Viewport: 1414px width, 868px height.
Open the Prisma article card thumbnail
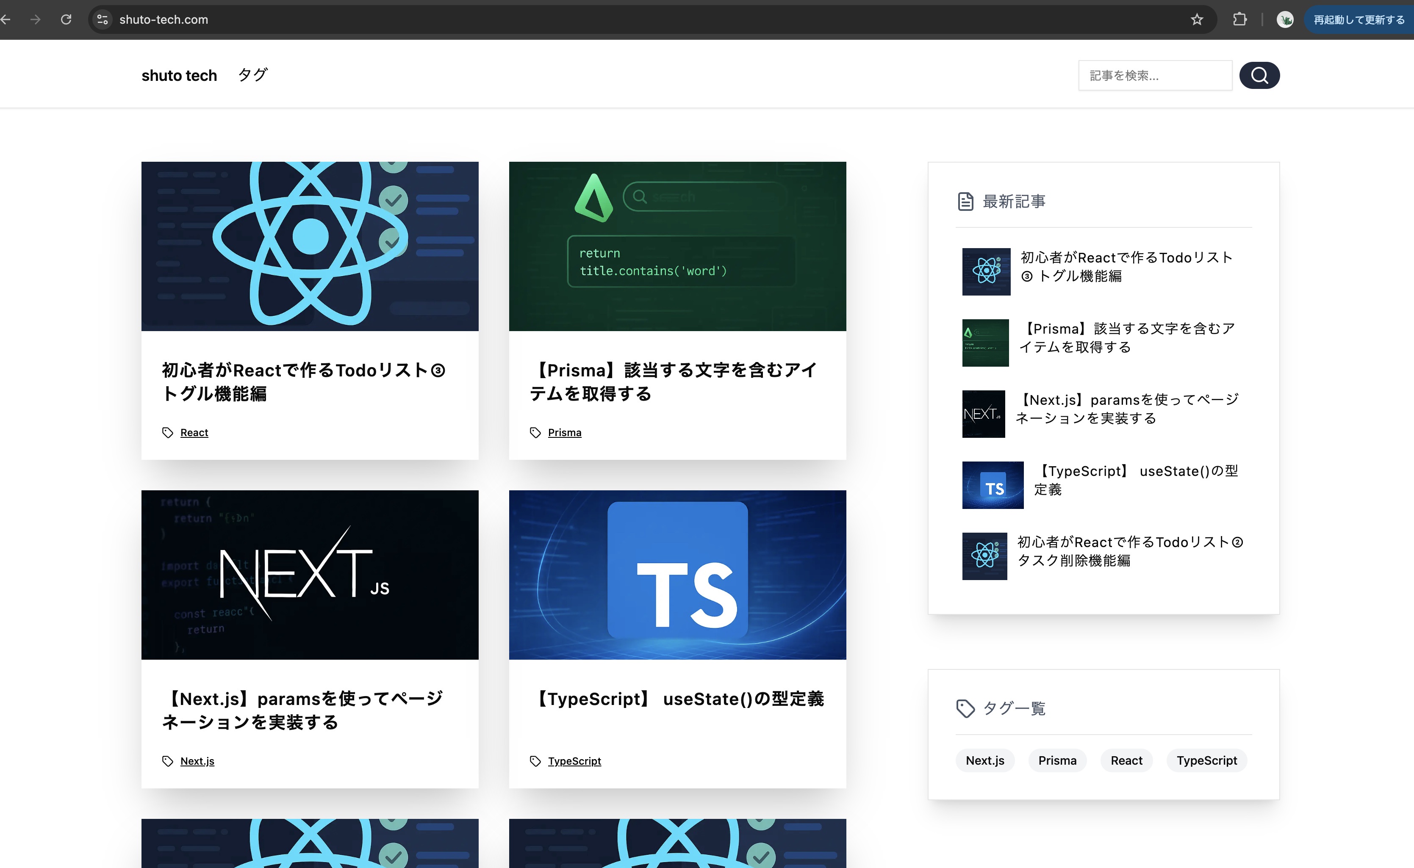click(677, 246)
